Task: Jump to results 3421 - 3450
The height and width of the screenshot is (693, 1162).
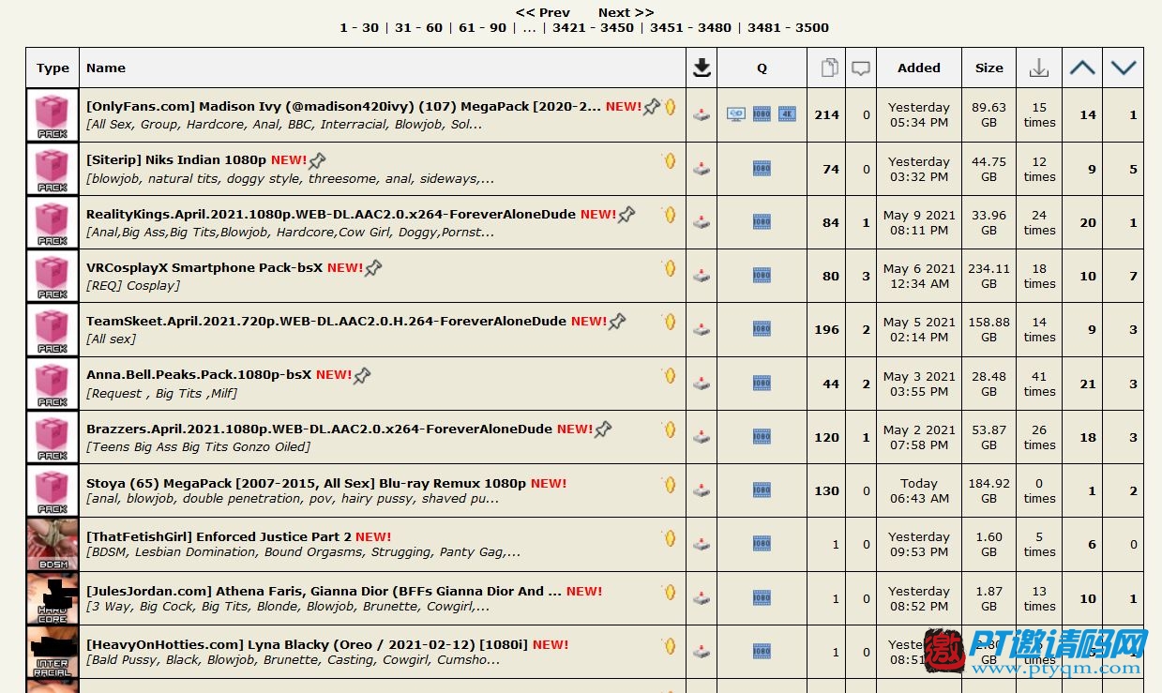Action: 593,27
